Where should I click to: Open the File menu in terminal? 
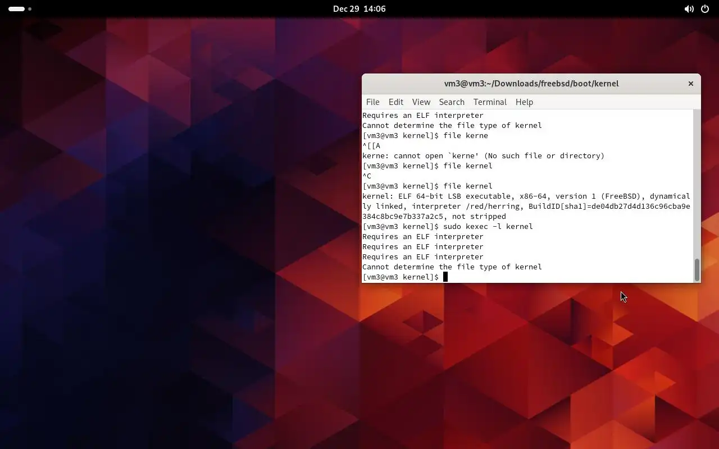click(x=372, y=102)
